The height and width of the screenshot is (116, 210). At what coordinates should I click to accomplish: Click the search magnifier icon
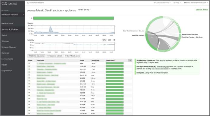(x=28, y=3)
